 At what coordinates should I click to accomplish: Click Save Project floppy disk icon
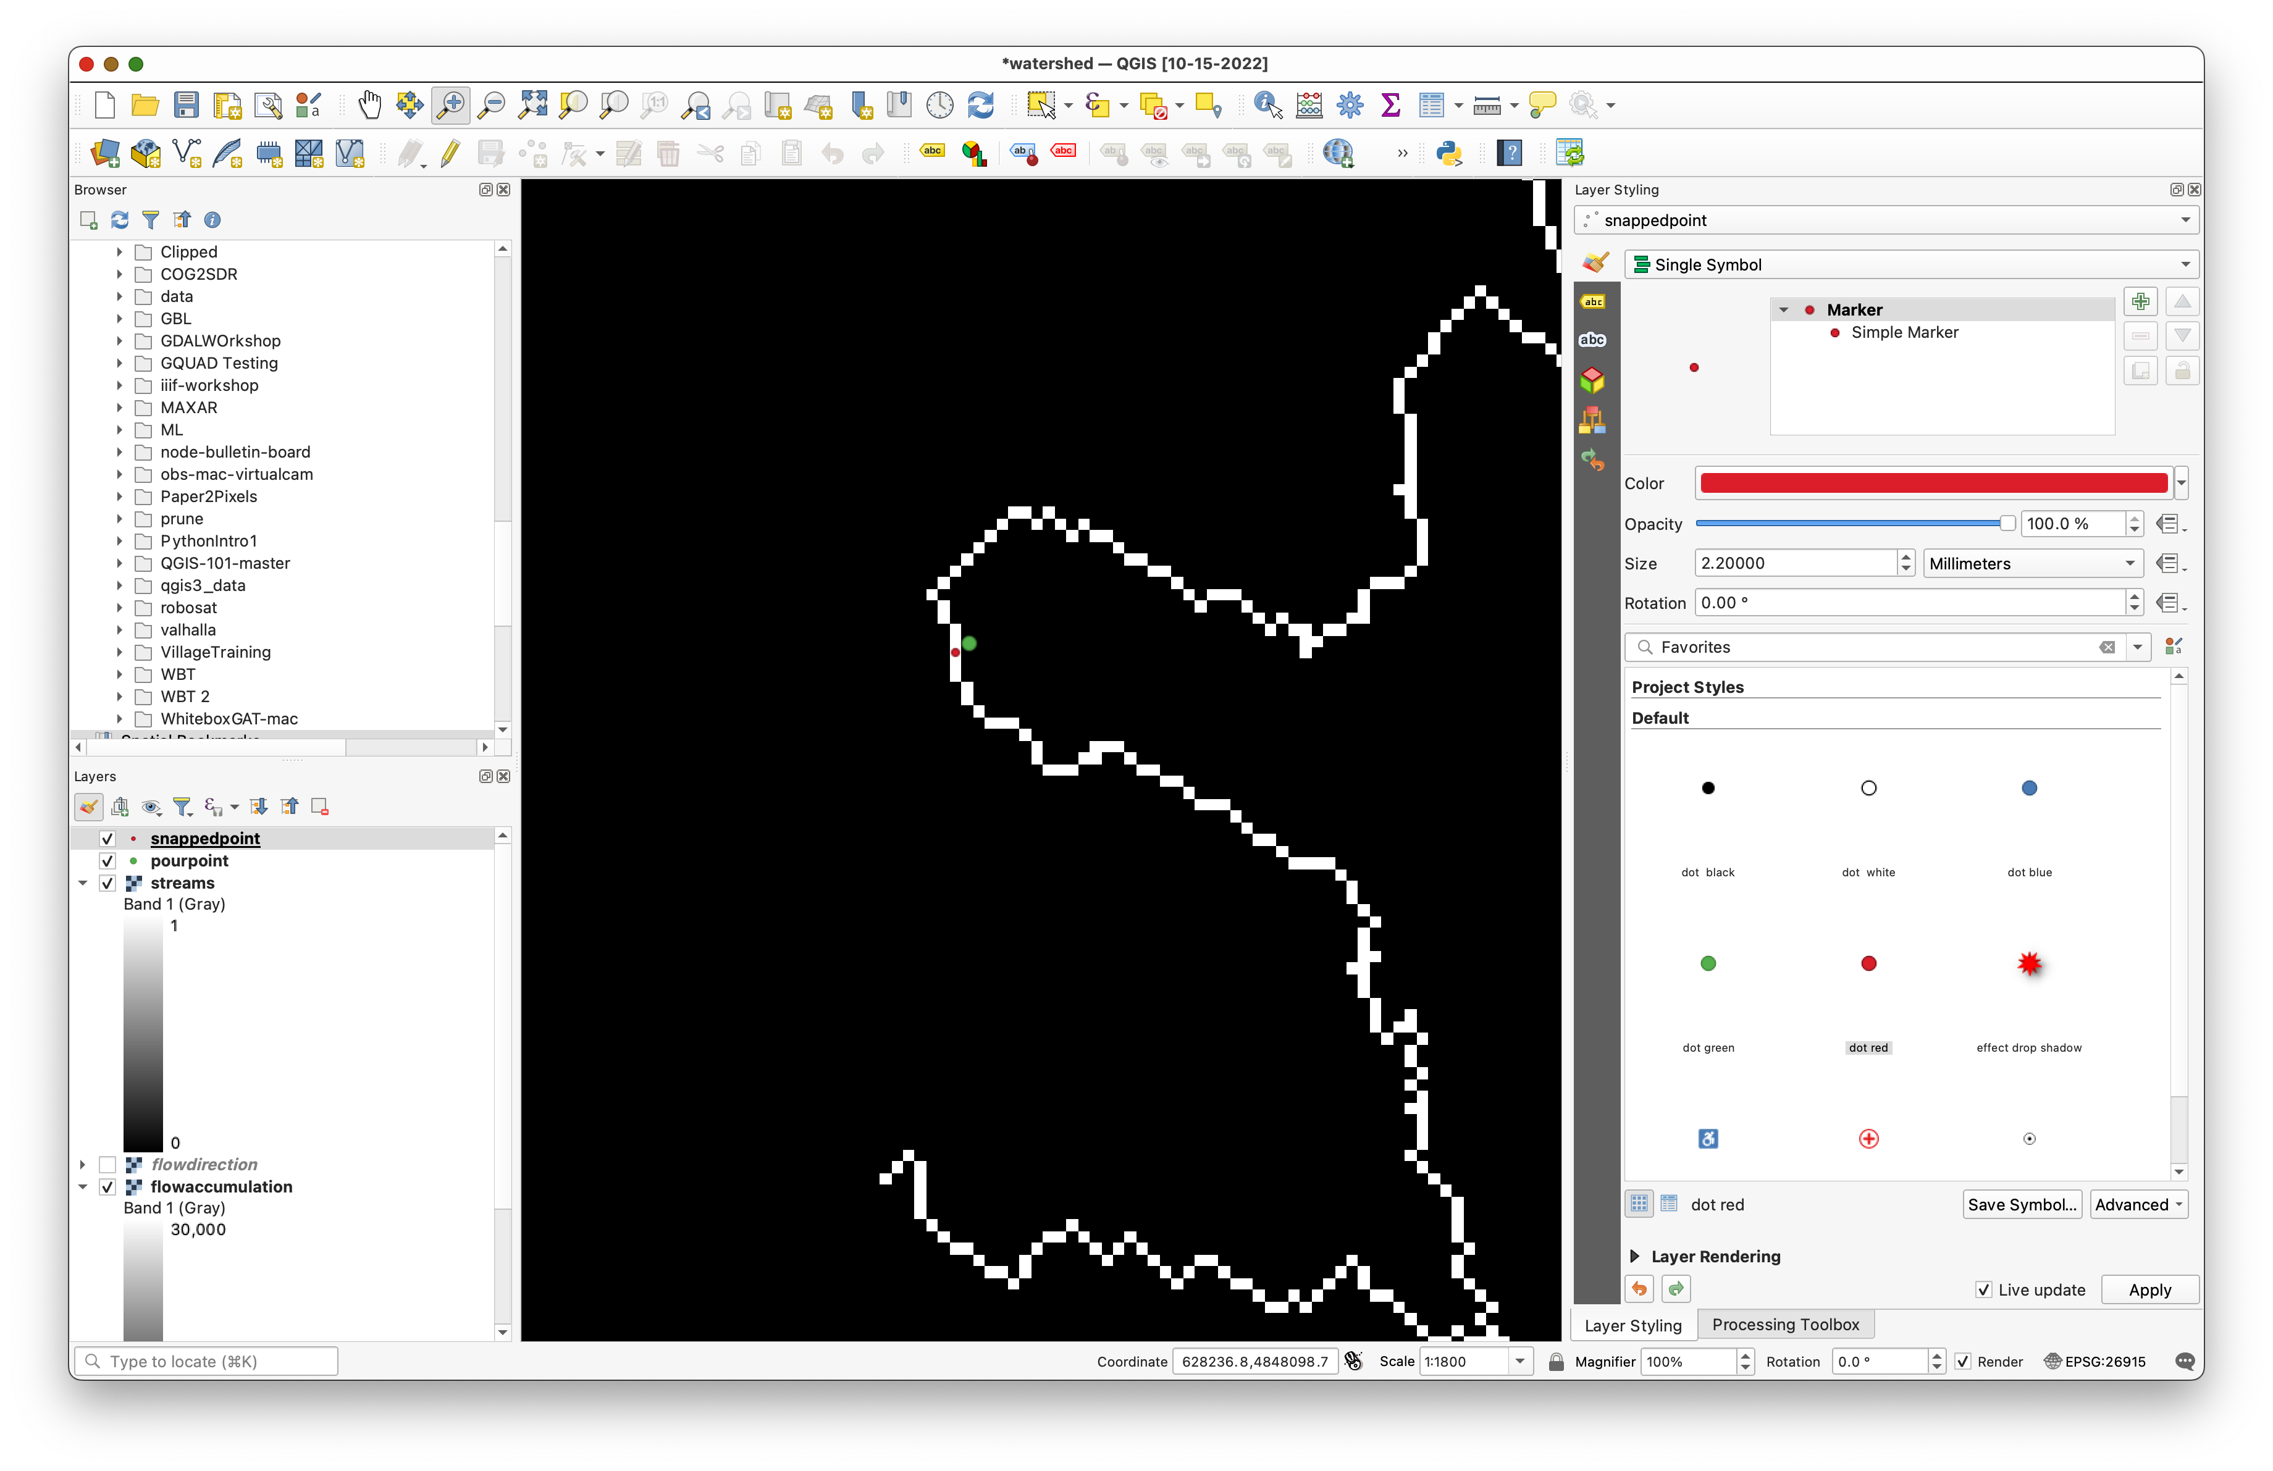coord(187,105)
